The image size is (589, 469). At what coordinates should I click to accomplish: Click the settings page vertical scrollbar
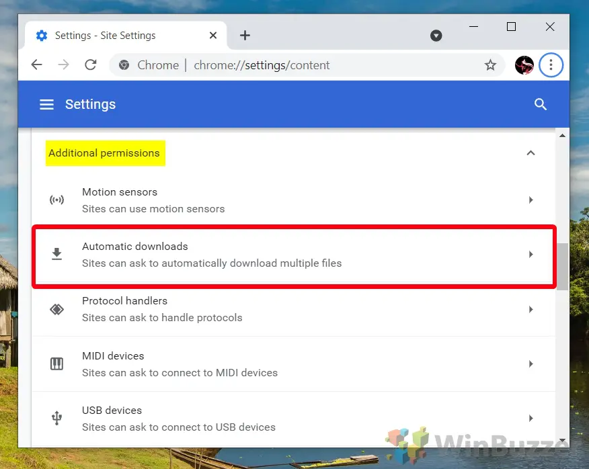(x=562, y=265)
